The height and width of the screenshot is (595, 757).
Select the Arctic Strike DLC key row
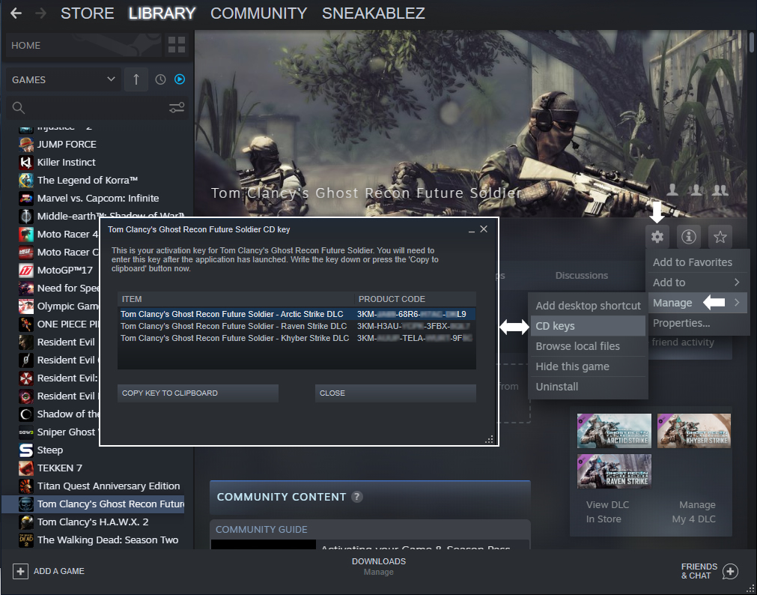pos(297,314)
